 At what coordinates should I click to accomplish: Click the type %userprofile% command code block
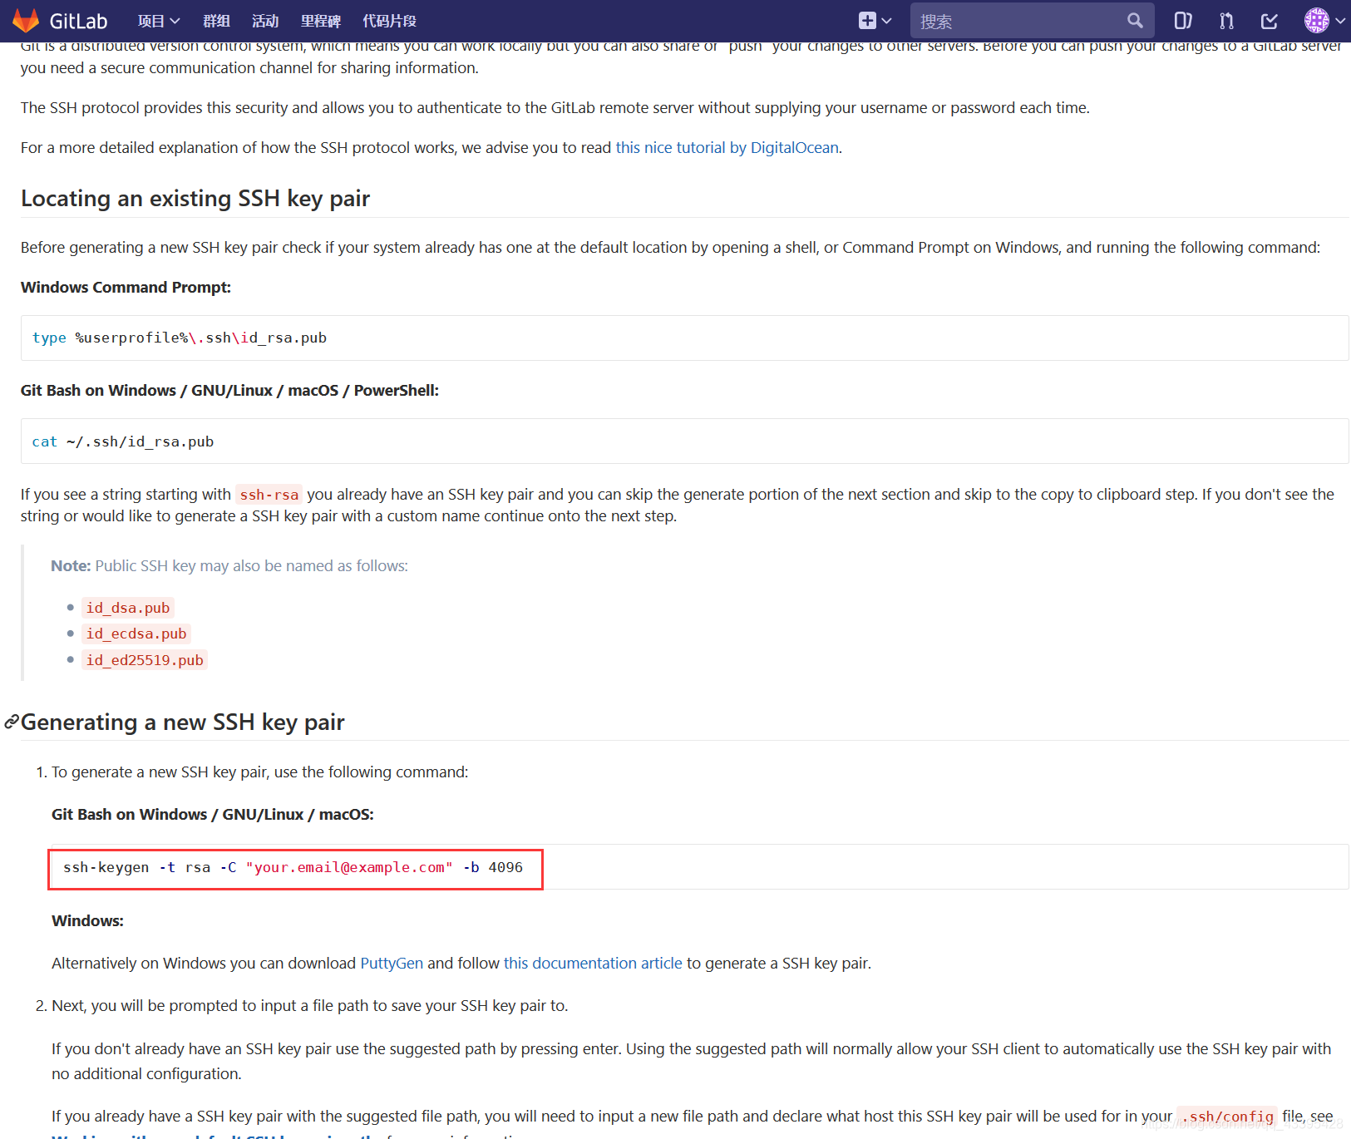tap(684, 338)
